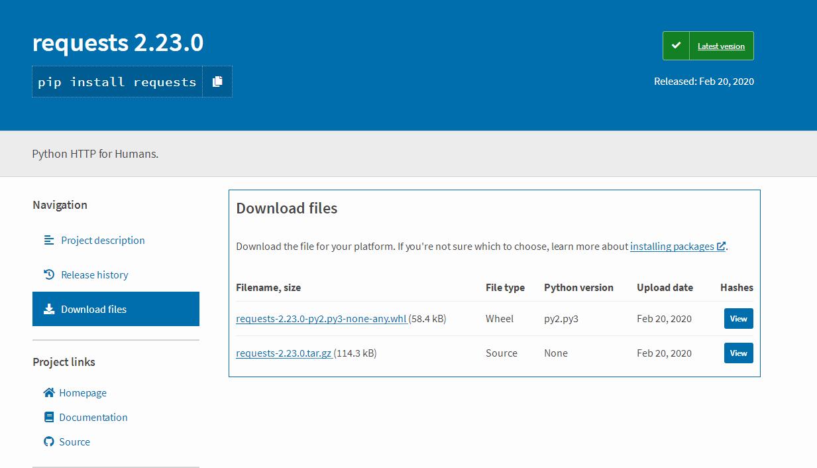Image resolution: width=817 pixels, height=468 pixels.
Task: Click the Project description list icon
Action: [49, 240]
